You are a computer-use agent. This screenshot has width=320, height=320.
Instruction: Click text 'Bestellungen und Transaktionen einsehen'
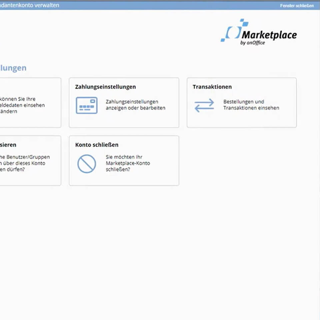tap(251, 105)
